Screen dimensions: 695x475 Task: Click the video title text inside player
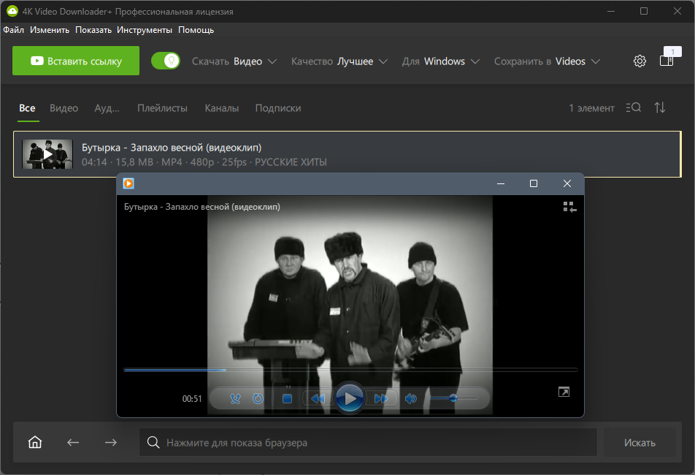[x=202, y=207]
